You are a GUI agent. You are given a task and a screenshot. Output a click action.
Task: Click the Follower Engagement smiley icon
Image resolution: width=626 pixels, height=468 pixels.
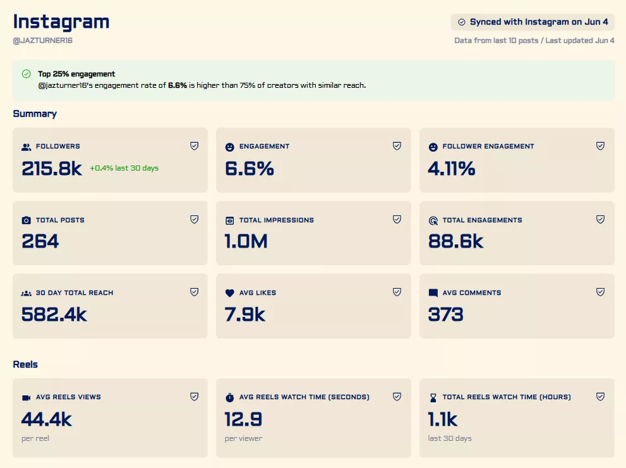click(433, 147)
